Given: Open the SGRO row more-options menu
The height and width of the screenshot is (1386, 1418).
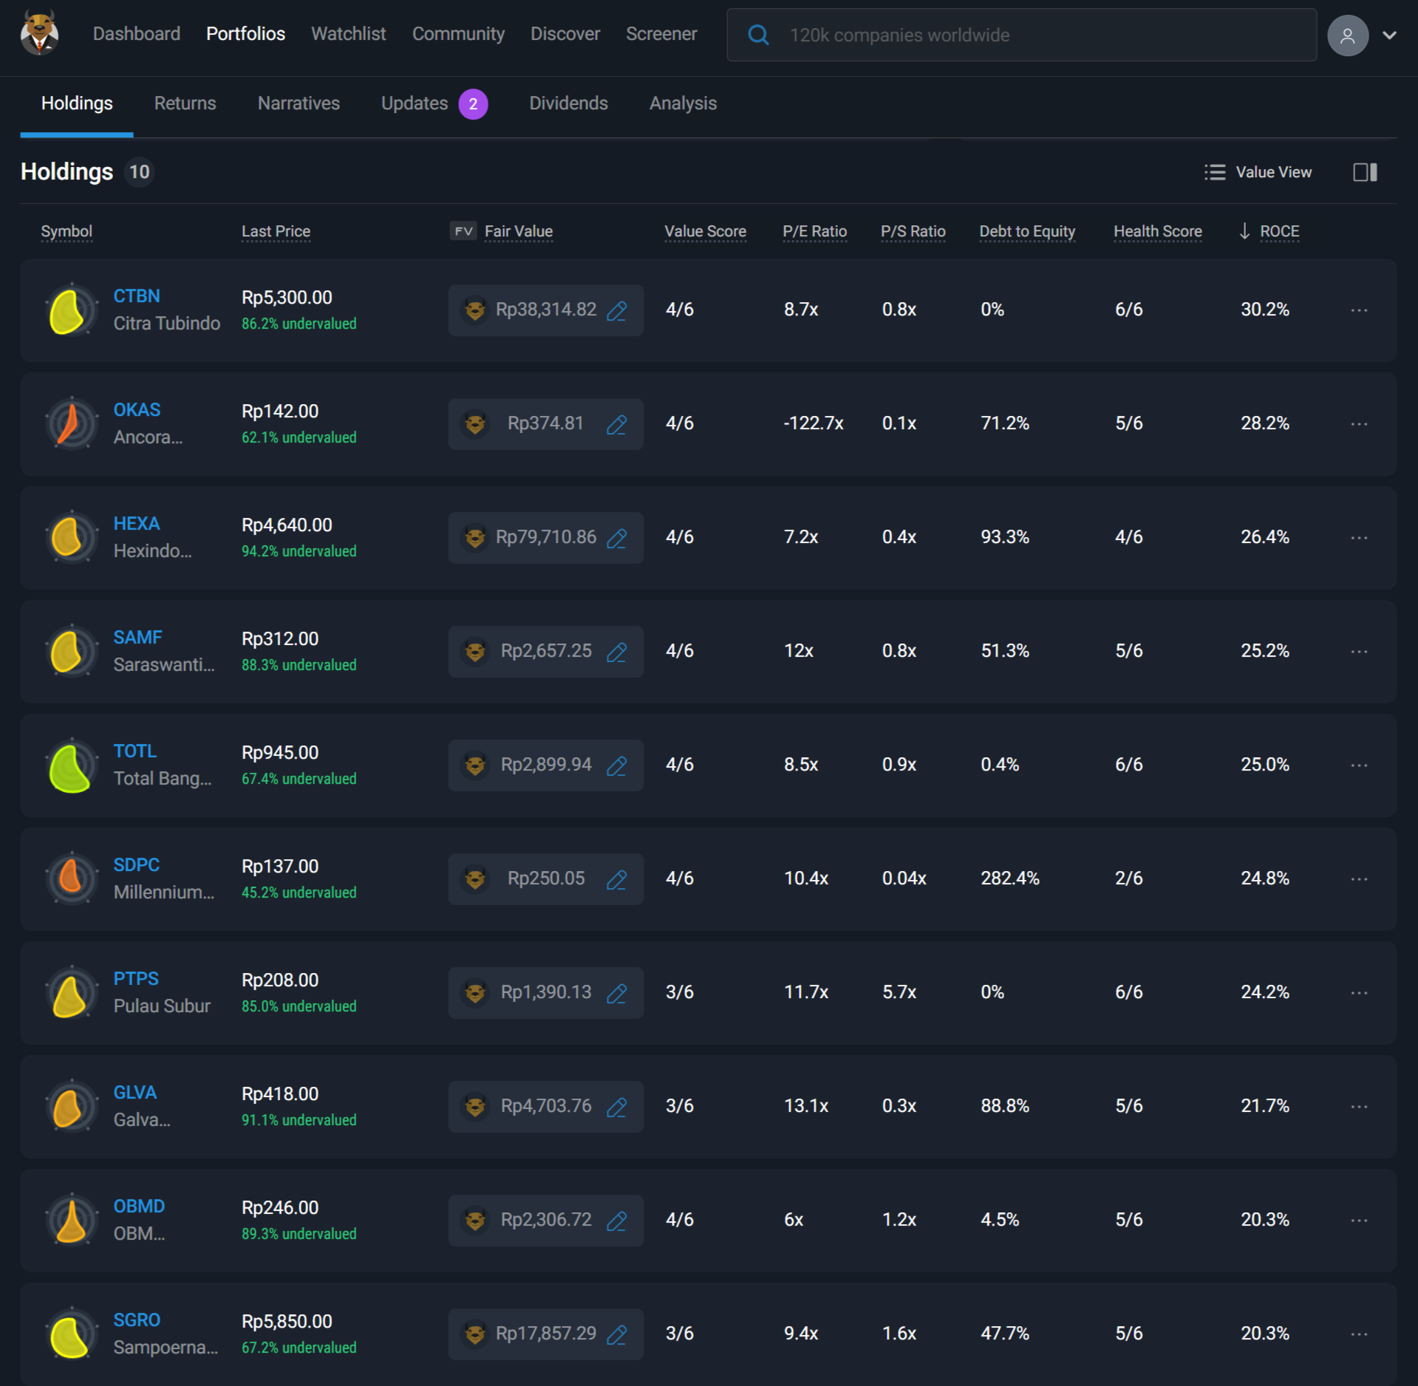Looking at the screenshot, I should (1359, 1334).
